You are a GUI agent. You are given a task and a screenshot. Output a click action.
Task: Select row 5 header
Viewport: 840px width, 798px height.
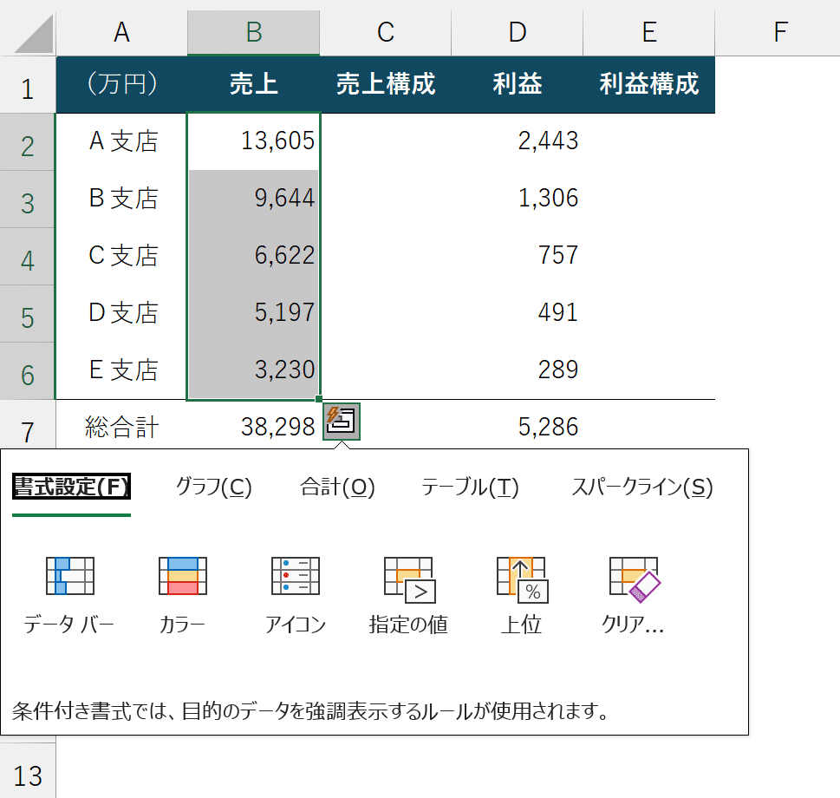[x=28, y=314]
